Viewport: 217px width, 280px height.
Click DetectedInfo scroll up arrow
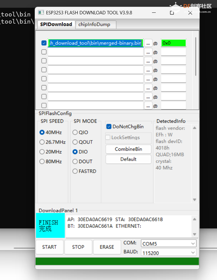point(195,128)
